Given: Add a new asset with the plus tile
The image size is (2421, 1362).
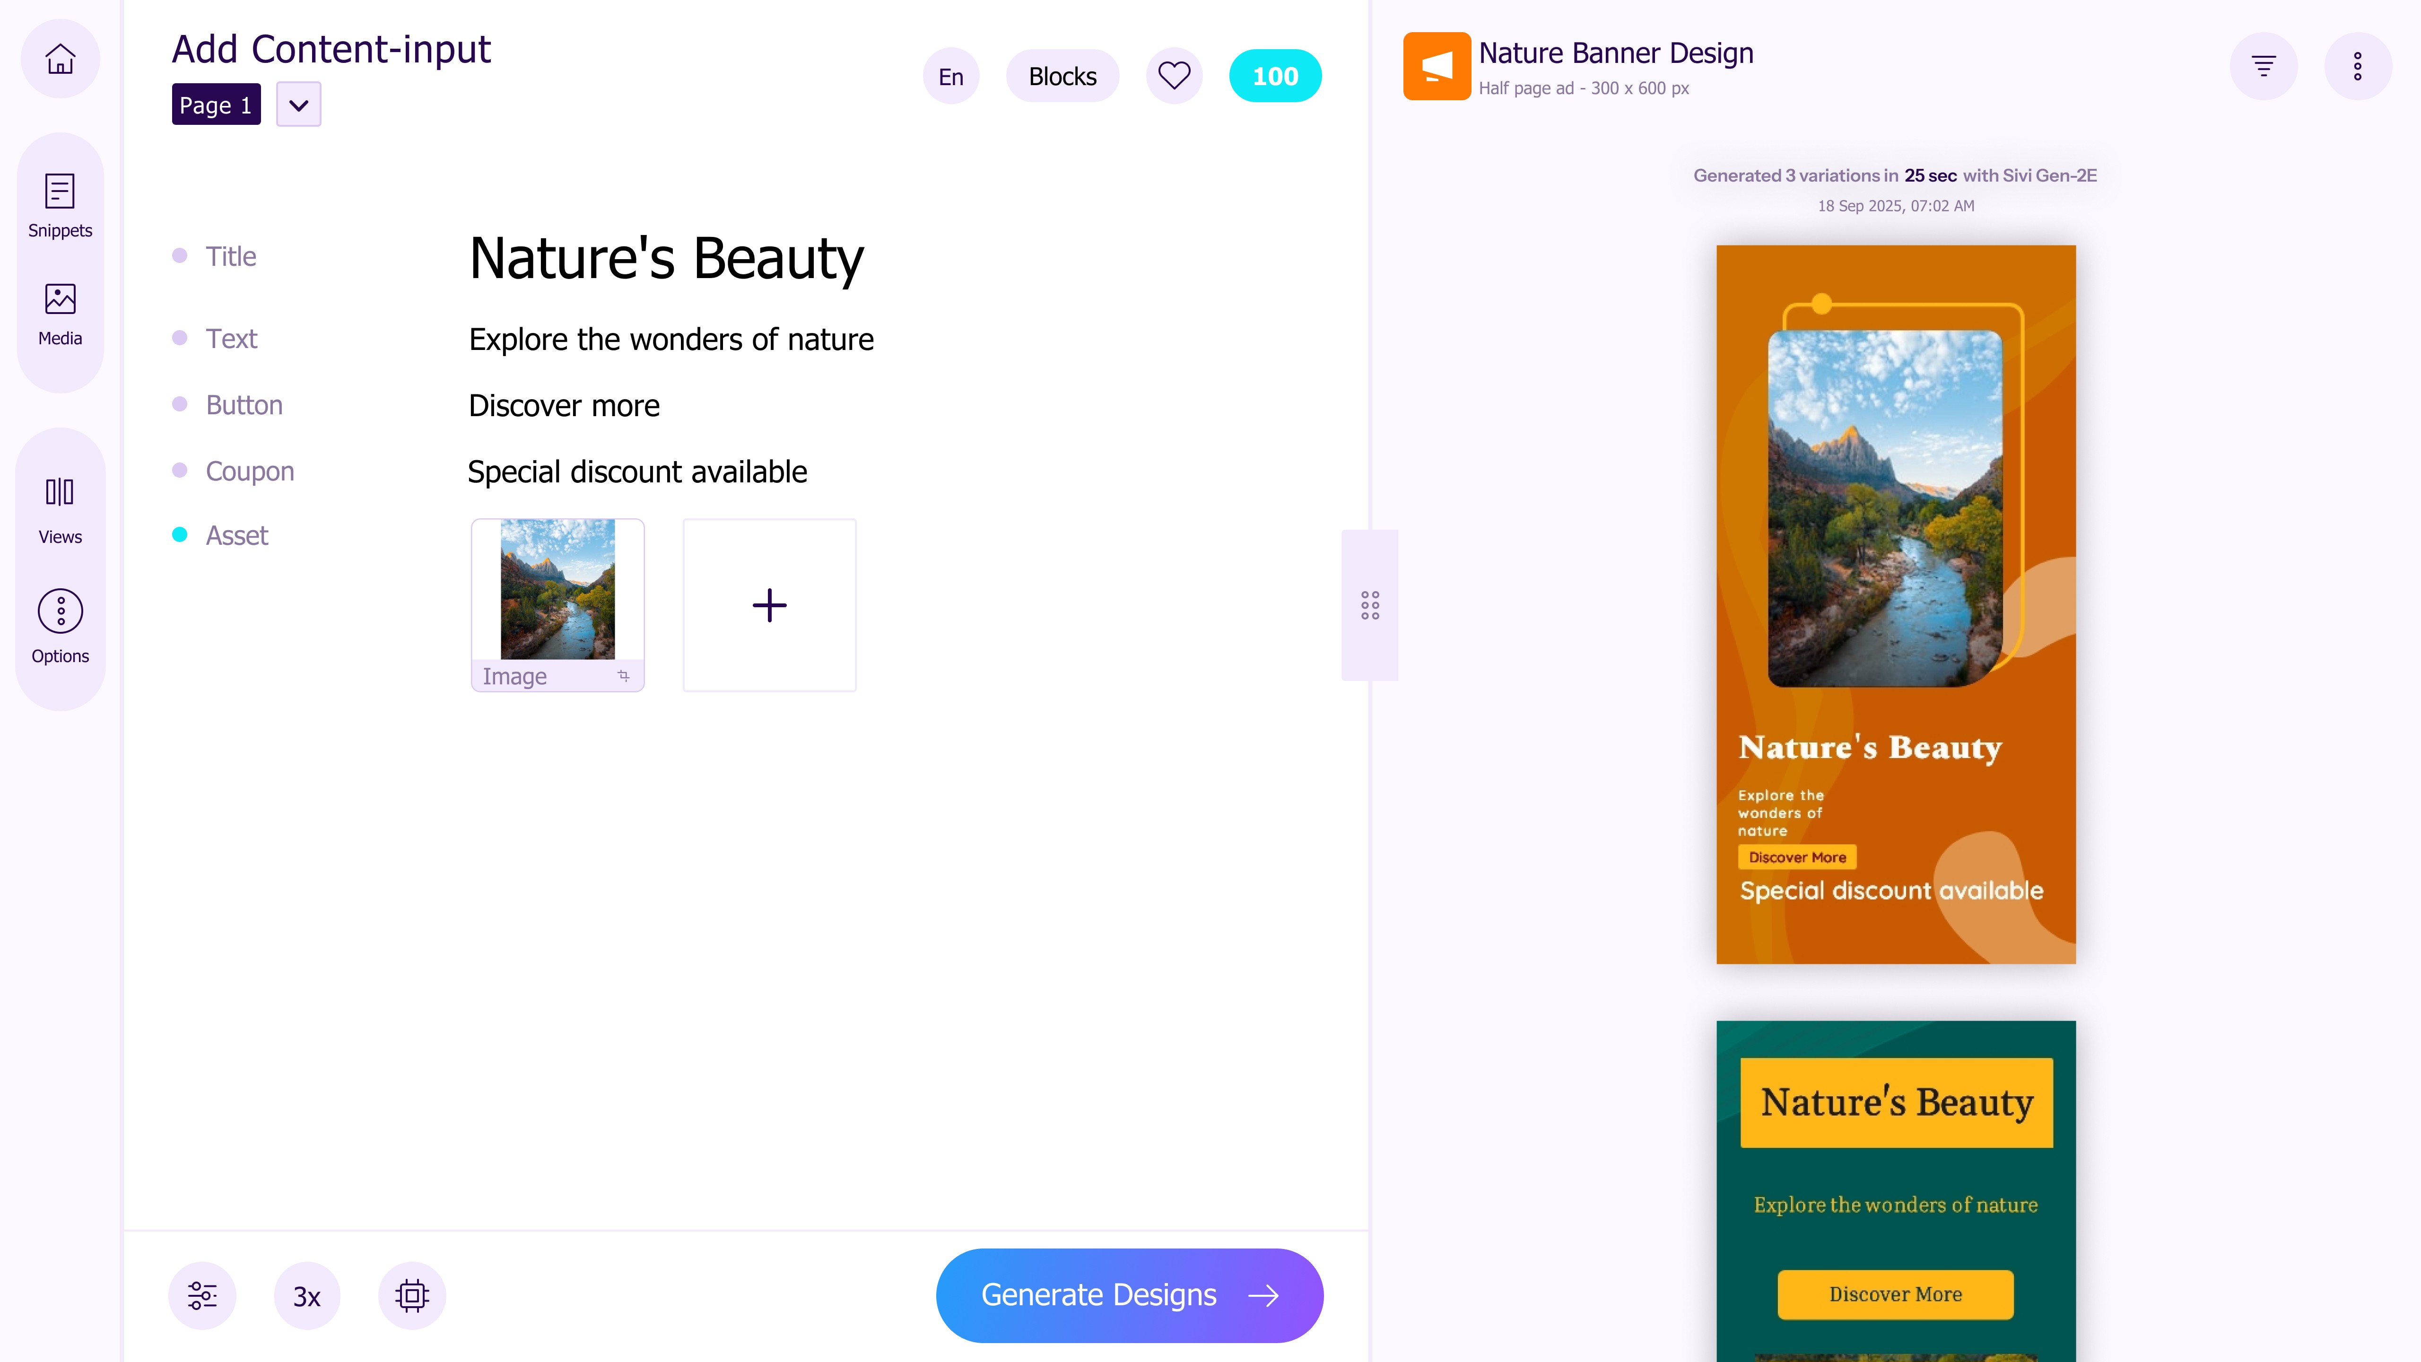Looking at the screenshot, I should click(x=769, y=604).
